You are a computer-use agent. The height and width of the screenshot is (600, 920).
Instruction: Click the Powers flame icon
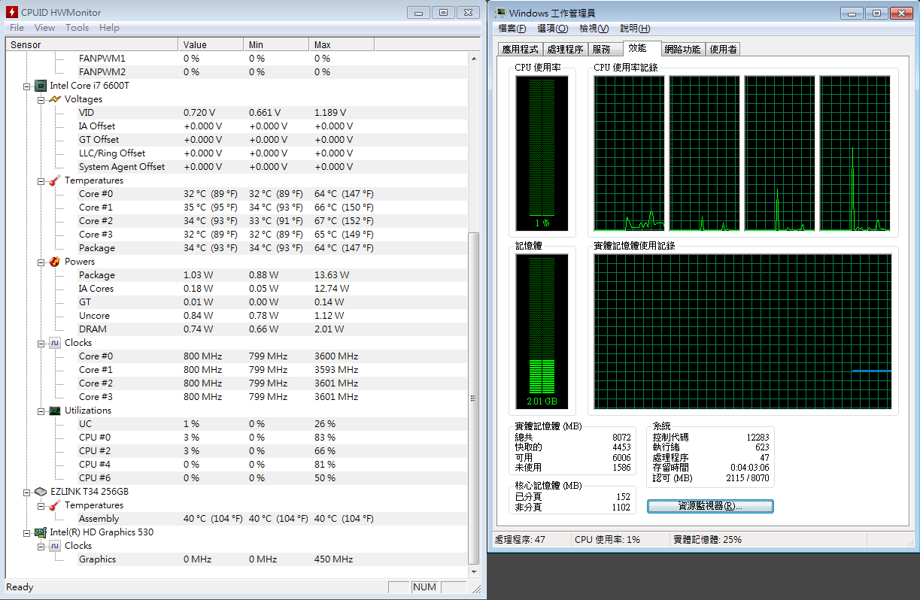[55, 262]
